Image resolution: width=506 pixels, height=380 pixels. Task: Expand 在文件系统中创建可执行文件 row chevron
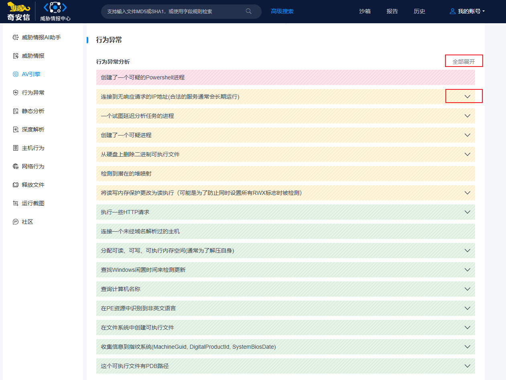467,327
